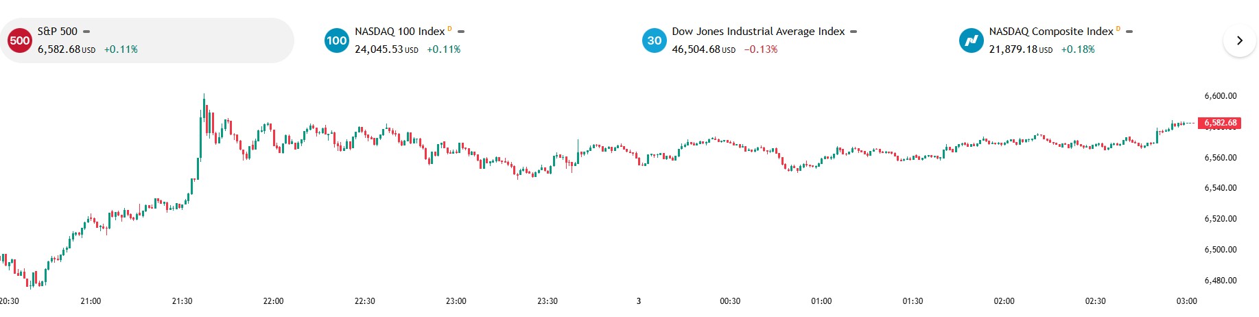Click the red 6,582.68 current price label
Screen dimensions: 1259x317
tap(1220, 123)
